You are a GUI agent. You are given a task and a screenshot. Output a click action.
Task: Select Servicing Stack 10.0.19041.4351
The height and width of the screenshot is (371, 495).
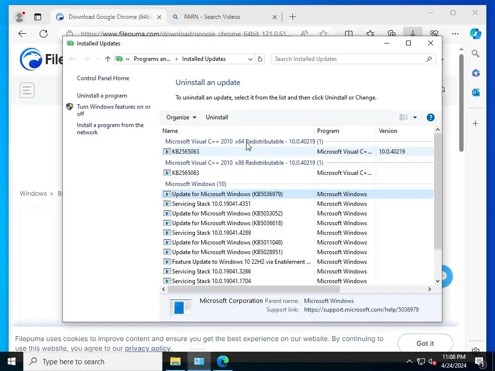click(x=297, y=204)
